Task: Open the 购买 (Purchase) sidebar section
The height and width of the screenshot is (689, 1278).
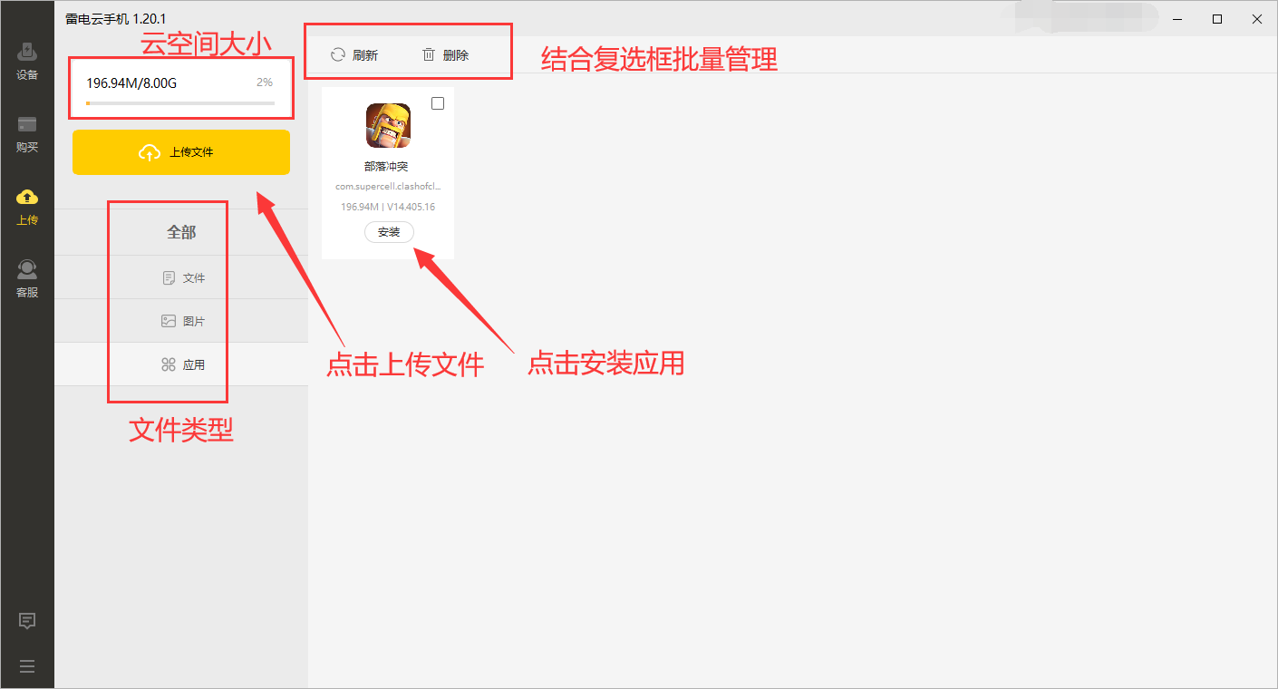Action: pos(27,134)
